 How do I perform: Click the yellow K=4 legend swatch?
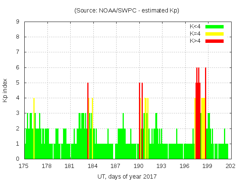click(x=215, y=34)
